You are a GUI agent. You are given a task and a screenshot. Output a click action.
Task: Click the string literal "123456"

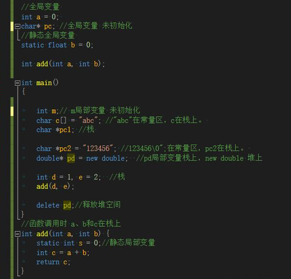[x=98, y=149]
